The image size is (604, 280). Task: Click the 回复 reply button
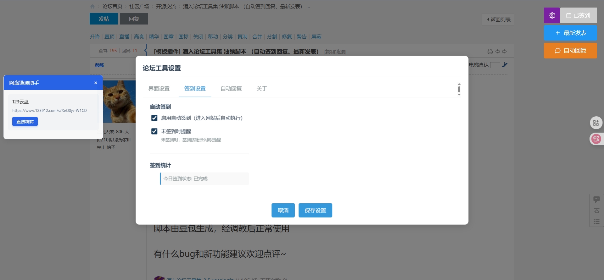click(134, 19)
